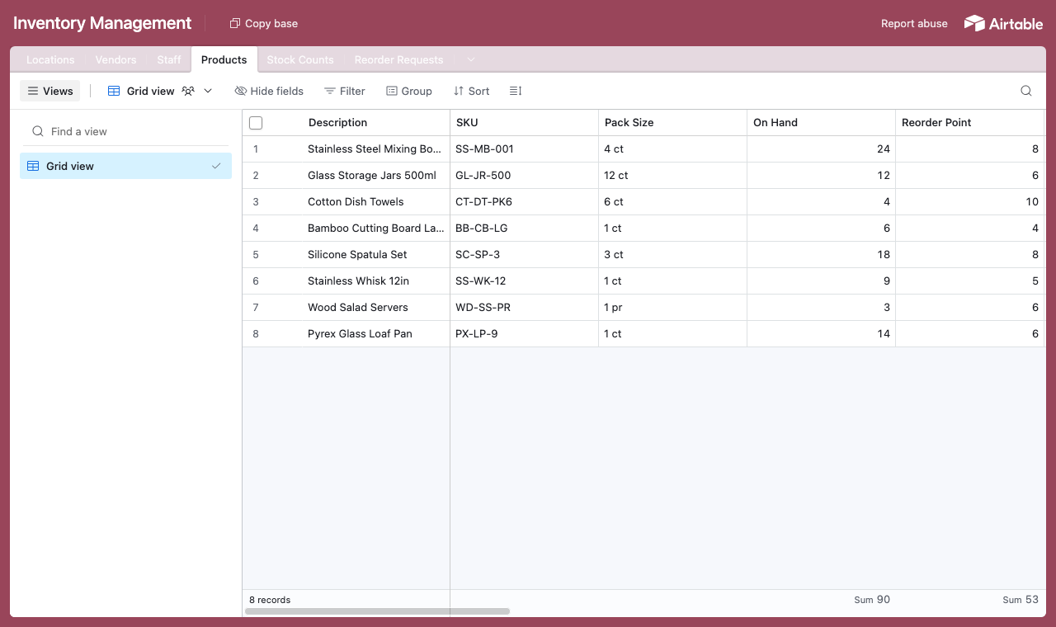Click the SKU column header
This screenshot has height=627, width=1056.
coord(525,123)
